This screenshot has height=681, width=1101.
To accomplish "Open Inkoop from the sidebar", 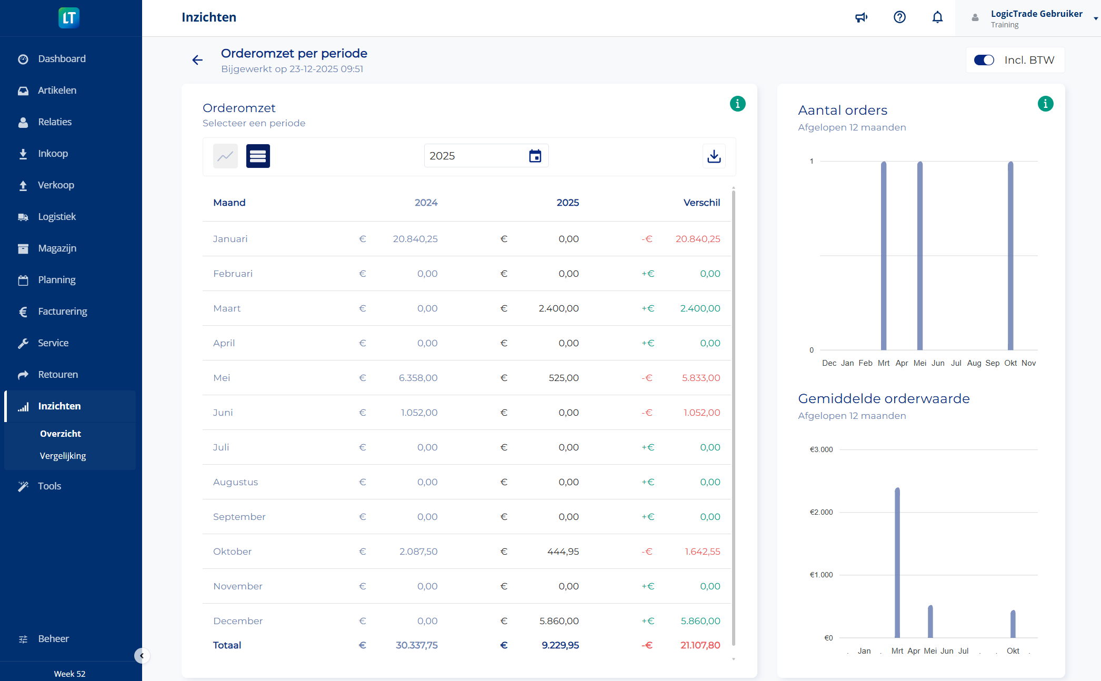I will [x=23, y=153].
